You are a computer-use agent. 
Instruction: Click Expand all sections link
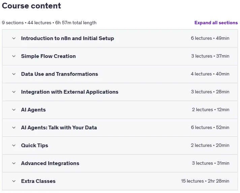coord(216,23)
